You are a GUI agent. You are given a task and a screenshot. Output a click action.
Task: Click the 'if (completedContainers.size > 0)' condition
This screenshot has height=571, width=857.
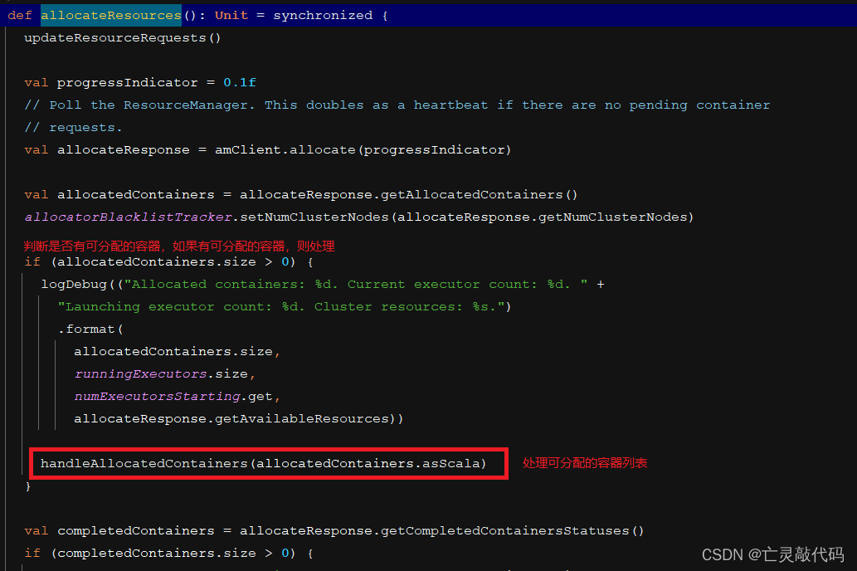(159, 554)
